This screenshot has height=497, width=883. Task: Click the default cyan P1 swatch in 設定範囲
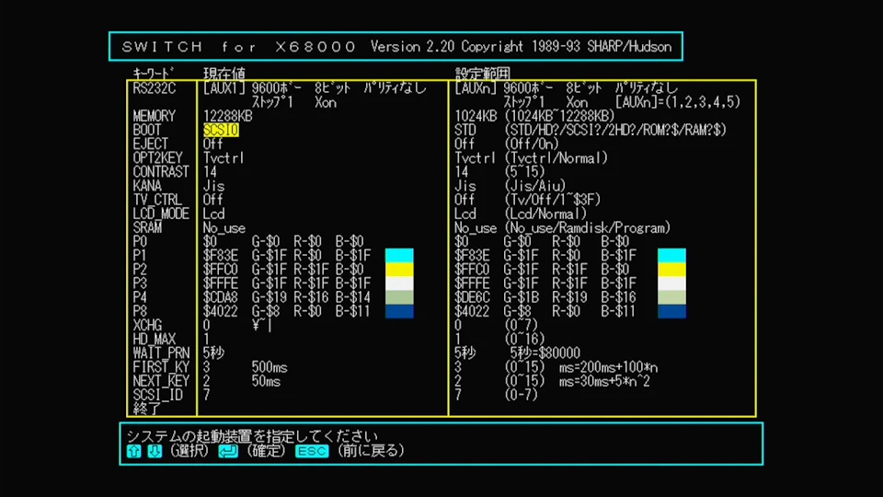pos(671,255)
